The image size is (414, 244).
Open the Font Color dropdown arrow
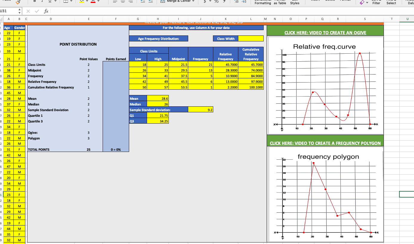(98, 1)
